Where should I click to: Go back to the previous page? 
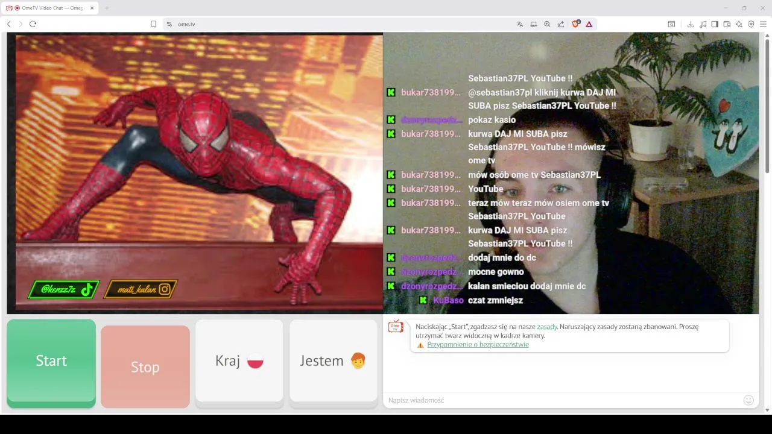[9, 24]
